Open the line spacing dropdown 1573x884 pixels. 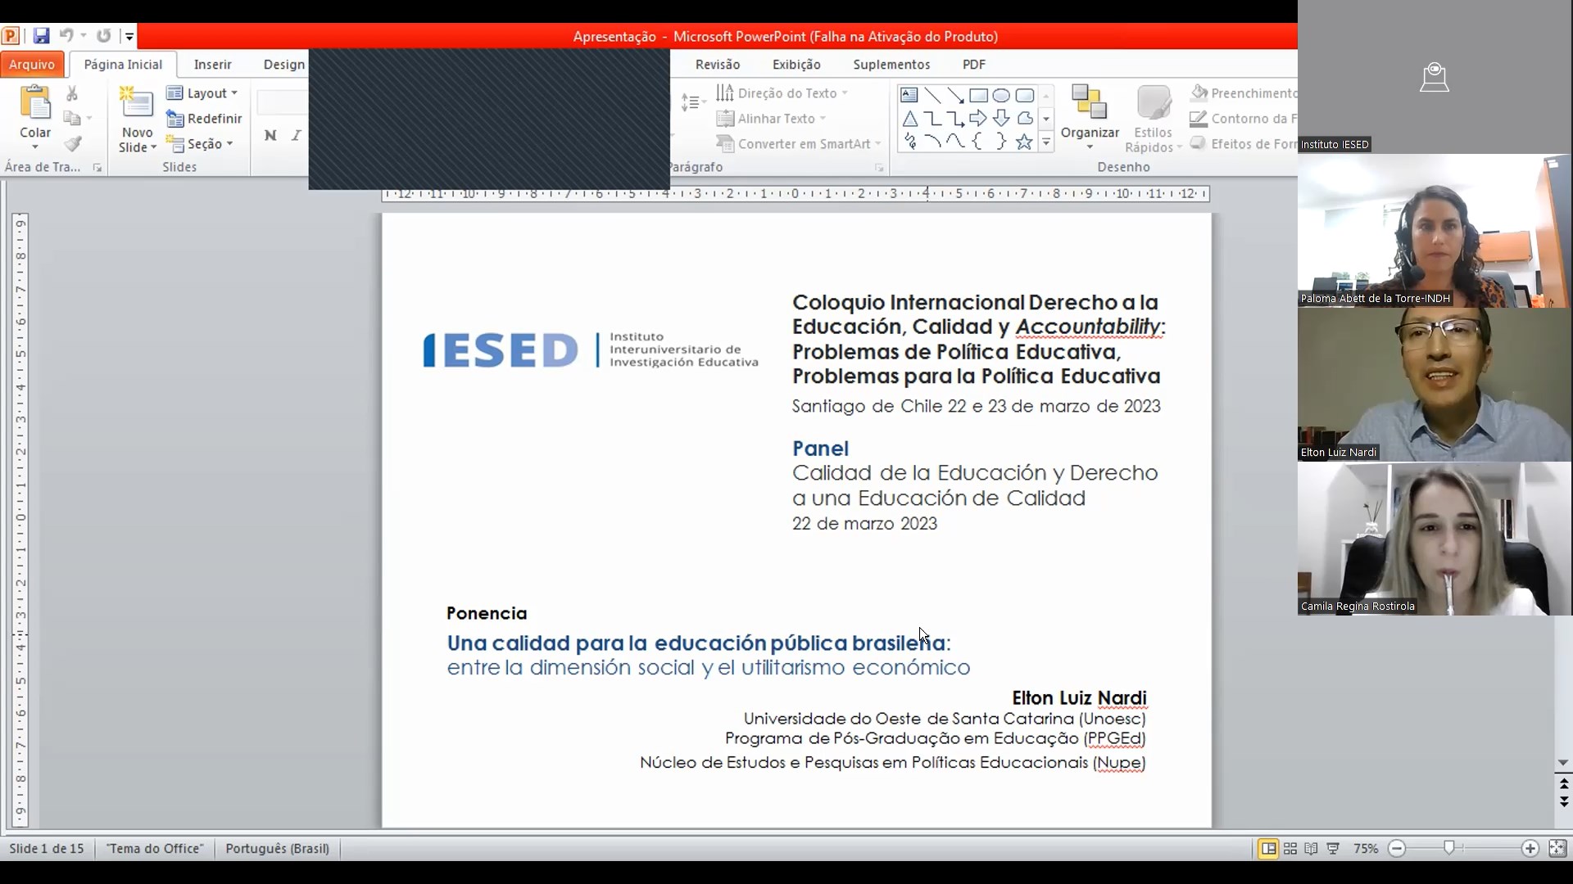click(693, 102)
